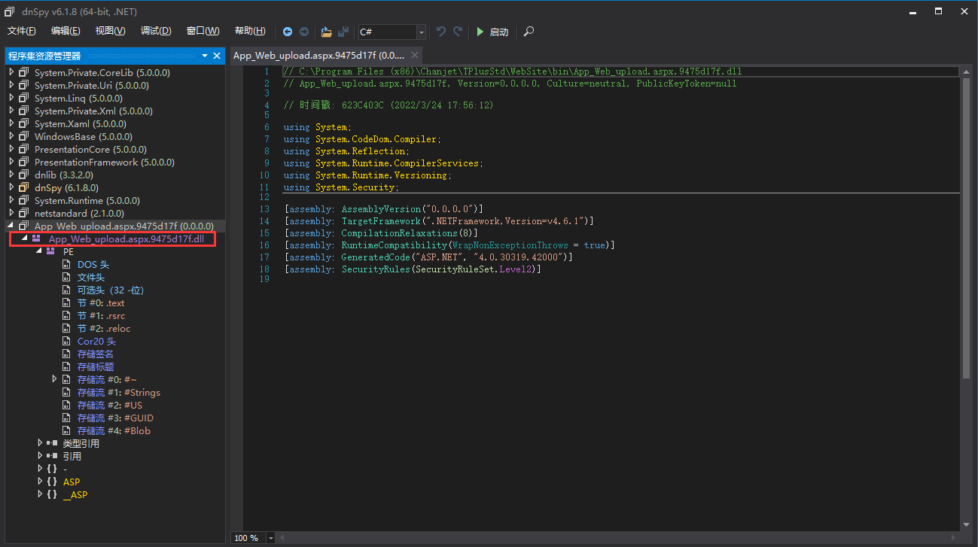Viewport: 978px width, 547px height.
Task: Select the 节 #1: .rsrc tree item
Action: pos(101,315)
